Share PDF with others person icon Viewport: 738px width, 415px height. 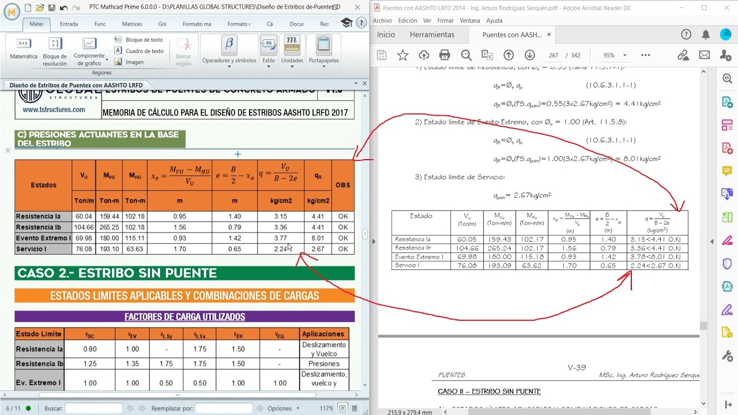pyautogui.click(x=725, y=55)
